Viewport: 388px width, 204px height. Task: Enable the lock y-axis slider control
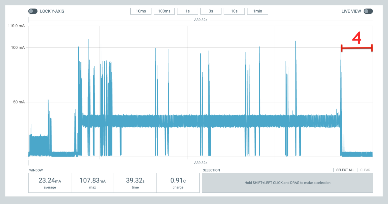tap(33, 11)
